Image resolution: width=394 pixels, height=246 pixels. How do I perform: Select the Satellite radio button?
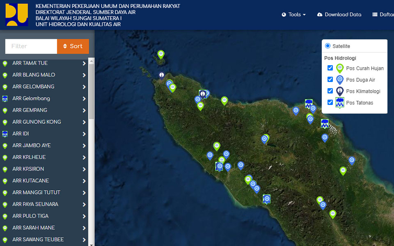pos(328,46)
